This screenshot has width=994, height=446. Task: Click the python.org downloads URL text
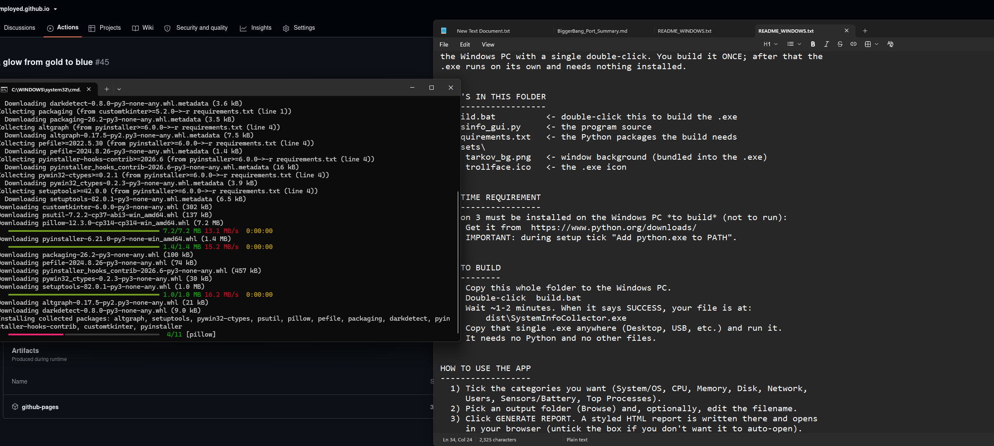click(x=613, y=228)
